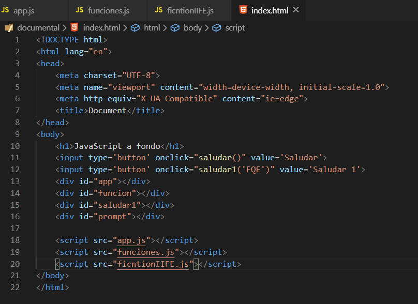The width and height of the screenshot is (418, 304).
Task: Close the index.html tab
Action: (x=296, y=10)
